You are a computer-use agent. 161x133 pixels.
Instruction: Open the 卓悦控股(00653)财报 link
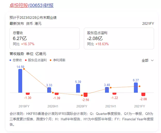31,5
